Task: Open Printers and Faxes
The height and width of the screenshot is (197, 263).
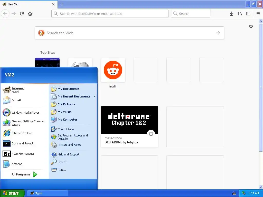Action: click(73, 145)
